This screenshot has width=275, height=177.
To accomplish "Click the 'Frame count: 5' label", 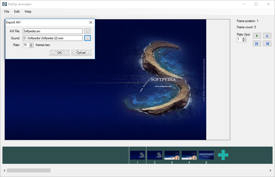I will pos(246,27).
